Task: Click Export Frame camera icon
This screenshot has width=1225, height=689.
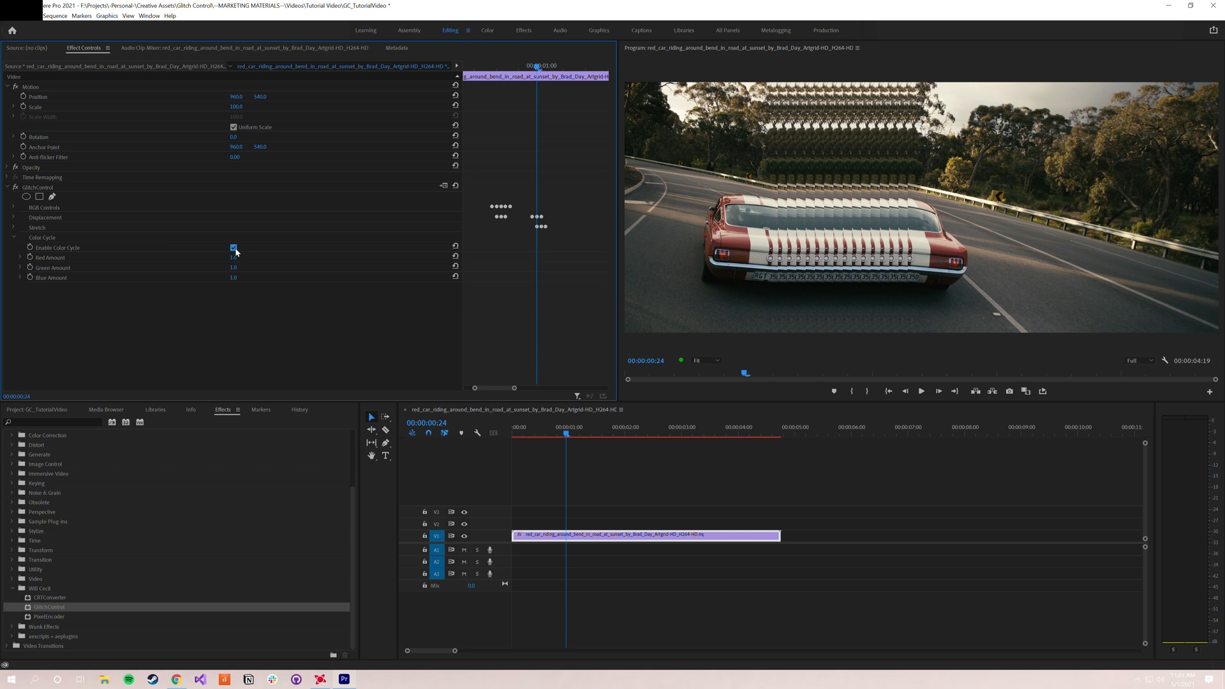Action: 1009,392
